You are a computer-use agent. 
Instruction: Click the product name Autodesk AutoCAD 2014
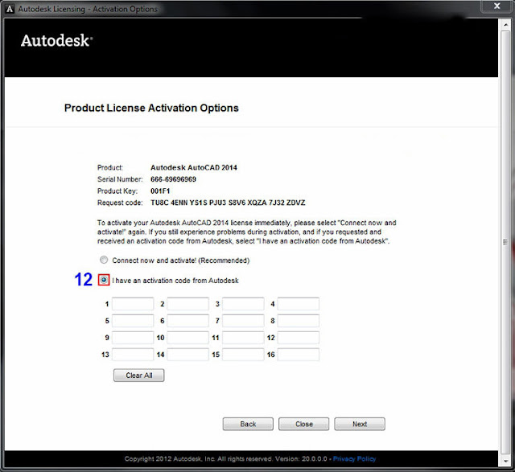pyautogui.click(x=194, y=167)
